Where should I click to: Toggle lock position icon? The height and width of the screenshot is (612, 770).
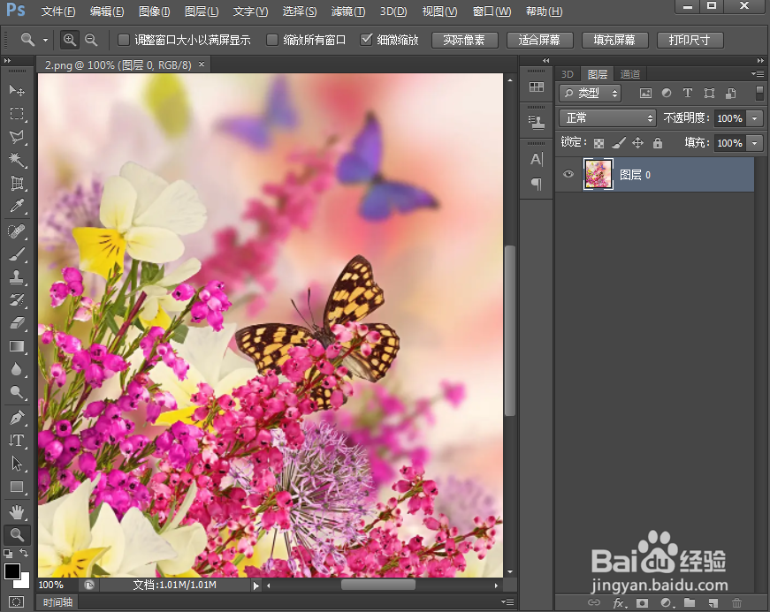click(x=637, y=143)
